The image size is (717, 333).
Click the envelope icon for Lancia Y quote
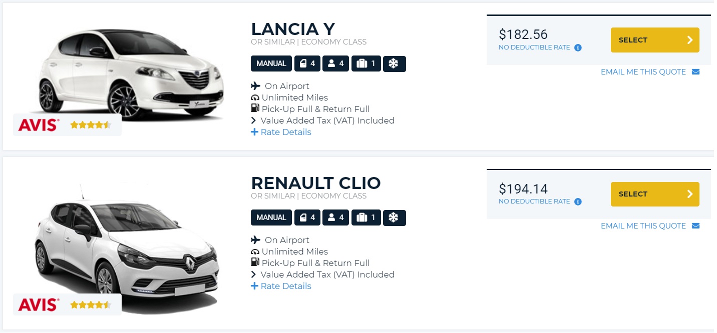[695, 72]
